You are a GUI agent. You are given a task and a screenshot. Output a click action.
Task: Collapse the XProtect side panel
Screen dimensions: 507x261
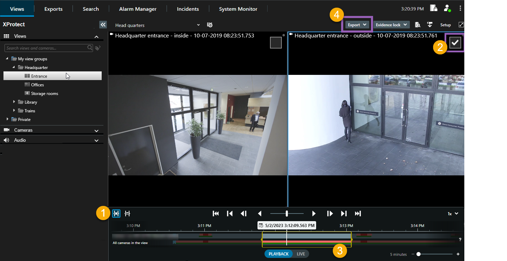[x=103, y=25]
